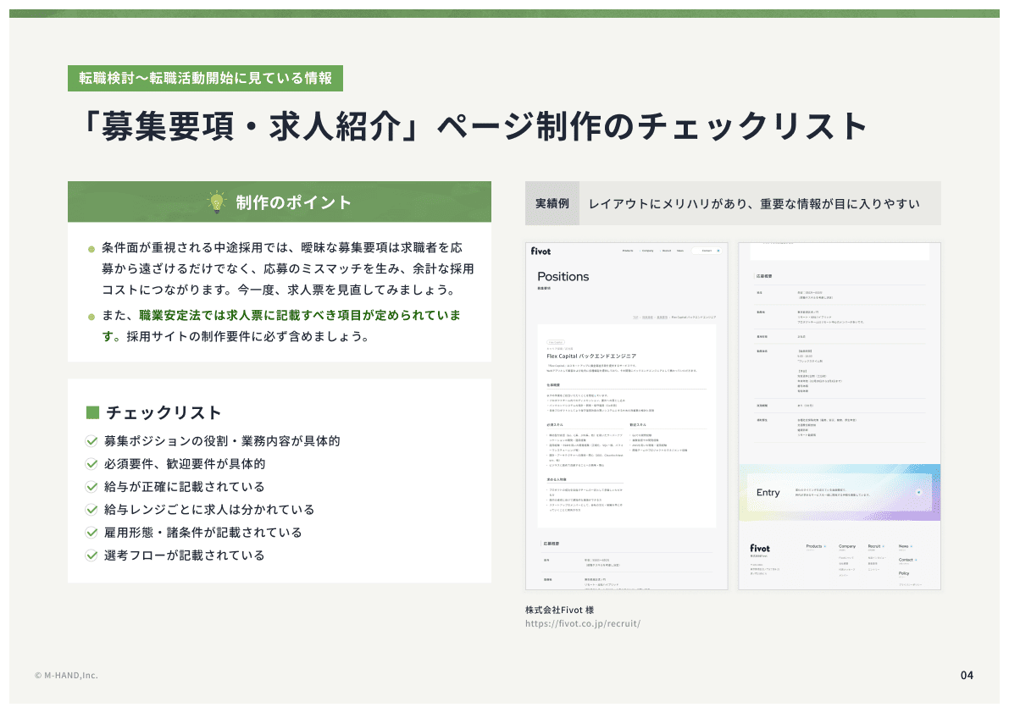
Task: Toggle the 給与が正確に記載されている checkmark
Action: 91,487
